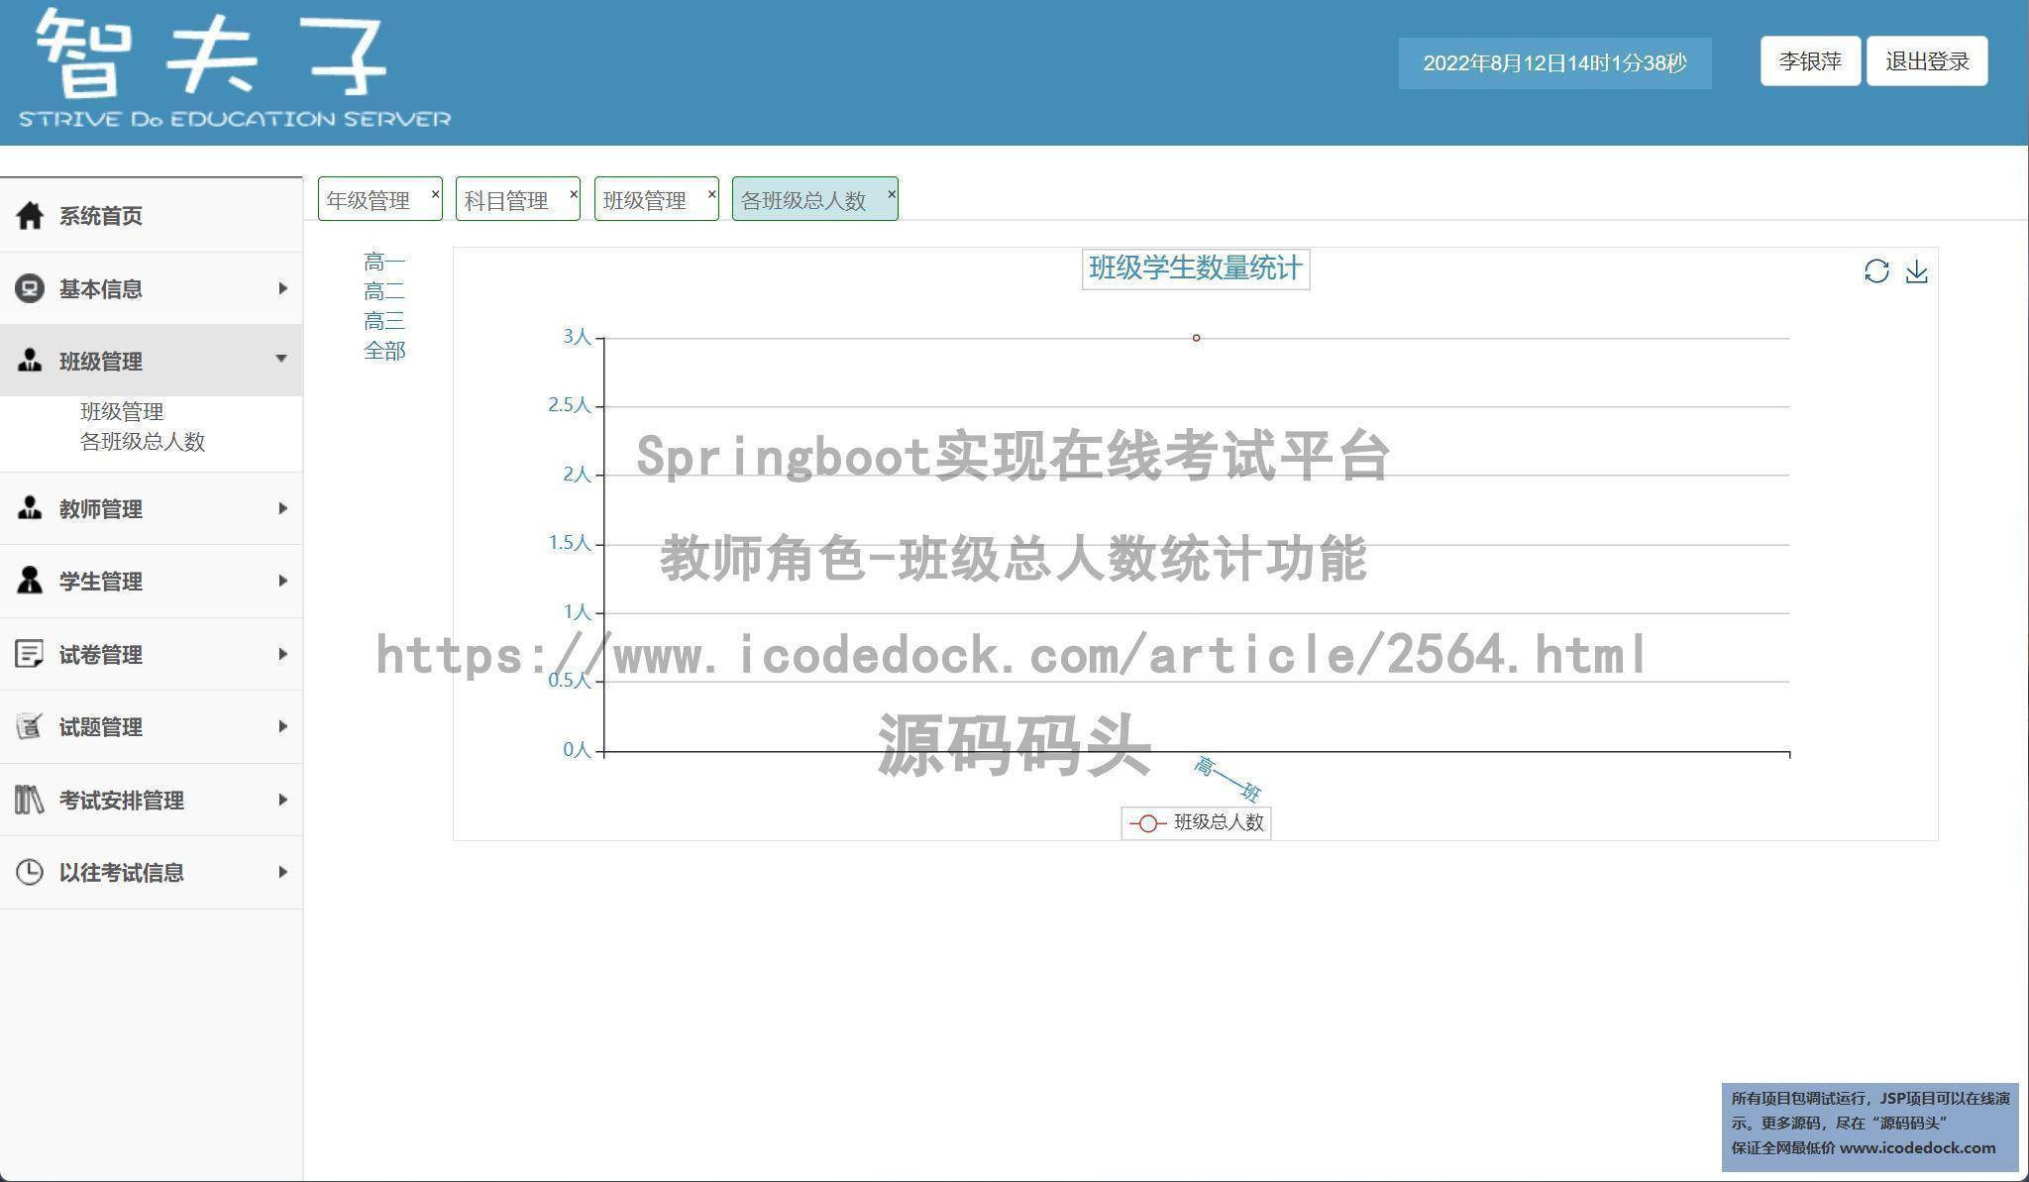Viewport: 2029px width, 1182px height.
Task: Expand the 学生管理 menu arrow
Action: pyautogui.click(x=282, y=581)
